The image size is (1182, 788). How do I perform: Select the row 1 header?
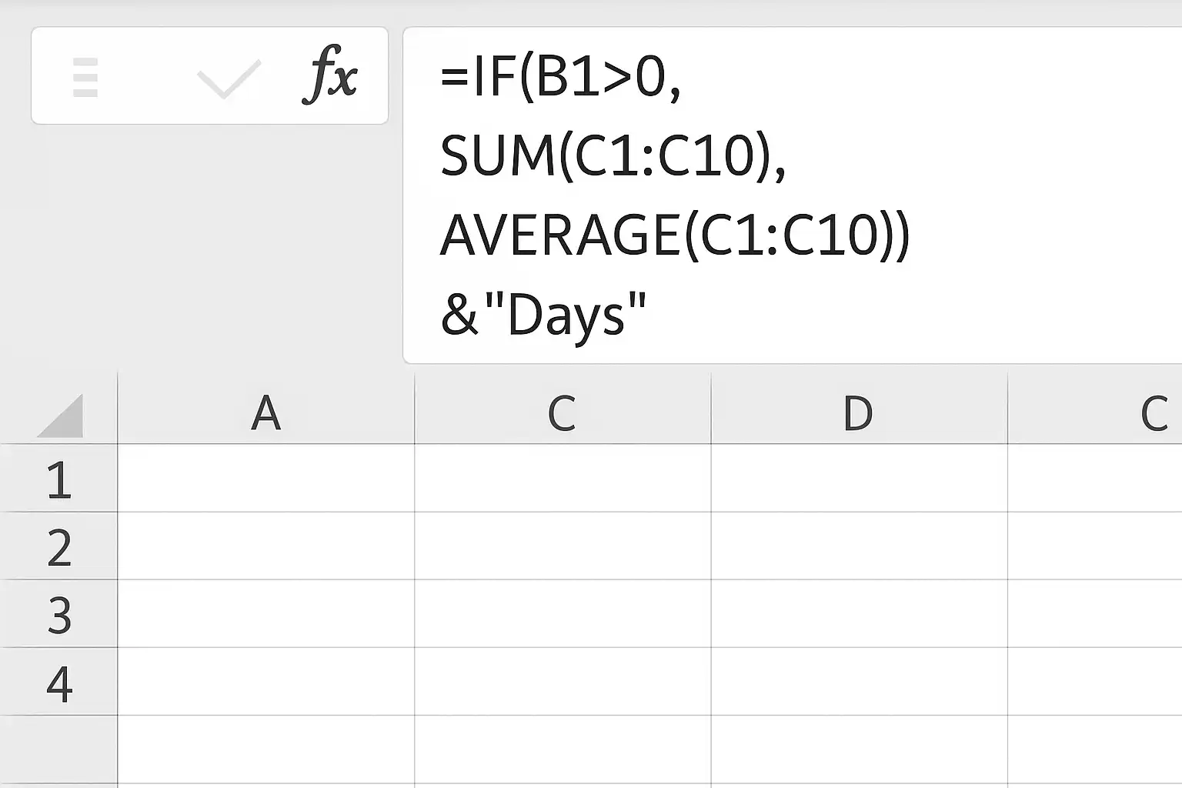[58, 478]
